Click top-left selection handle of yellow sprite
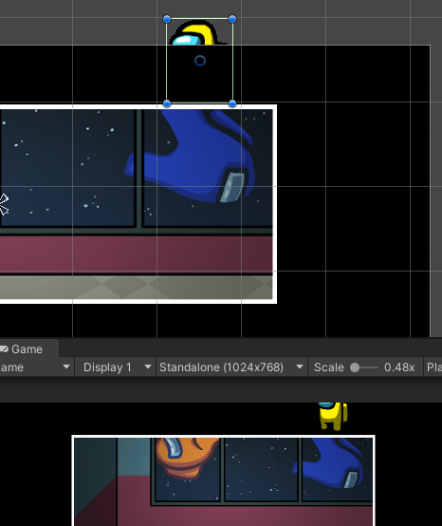 coord(167,19)
